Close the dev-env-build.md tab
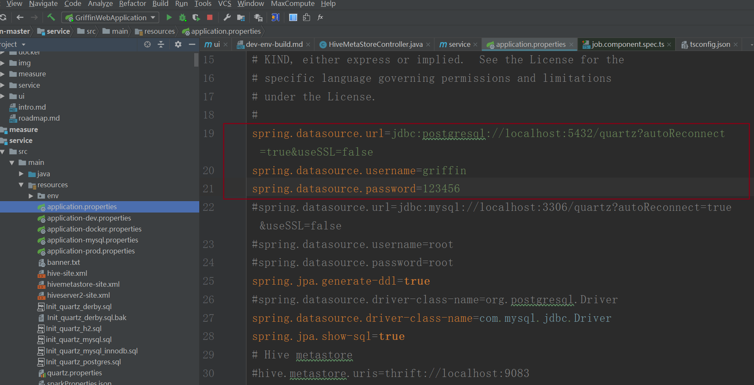The height and width of the screenshot is (385, 754). click(x=308, y=45)
